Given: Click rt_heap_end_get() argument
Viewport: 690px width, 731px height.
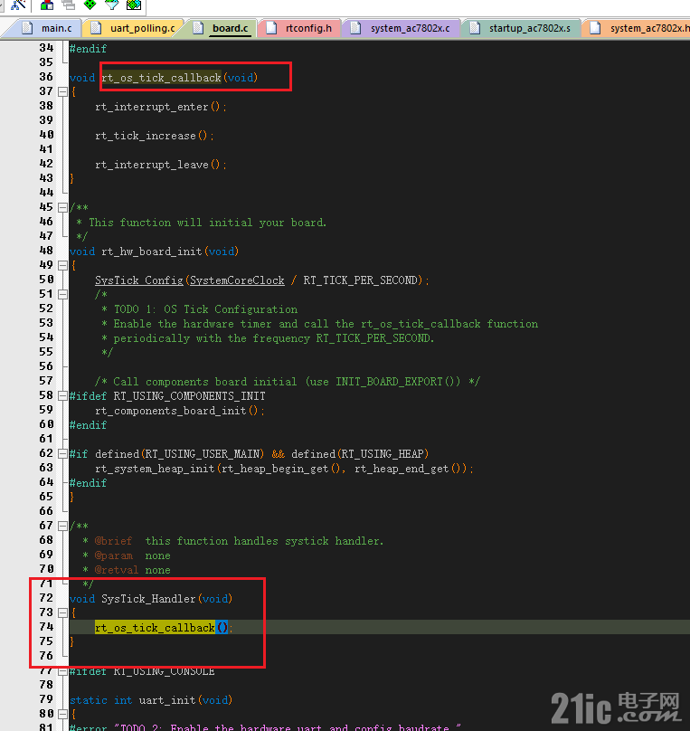Looking at the screenshot, I should tap(407, 469).
